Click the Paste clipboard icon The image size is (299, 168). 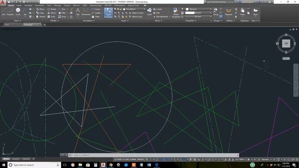coord(242,12)
